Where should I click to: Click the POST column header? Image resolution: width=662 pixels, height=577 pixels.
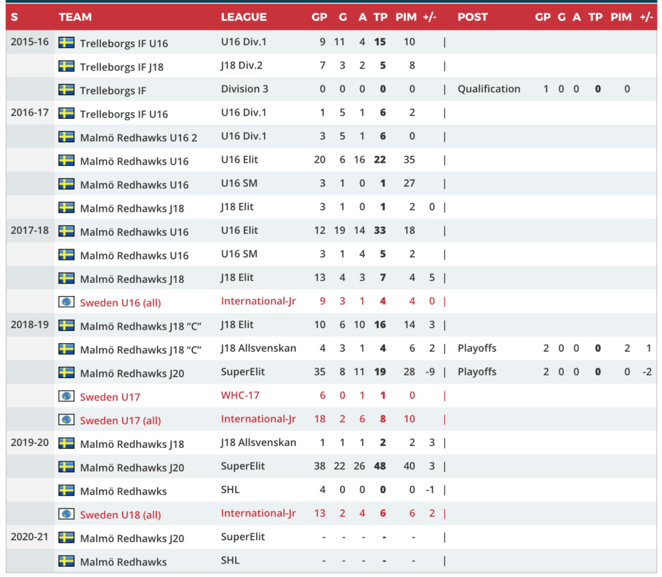[473, 17]
